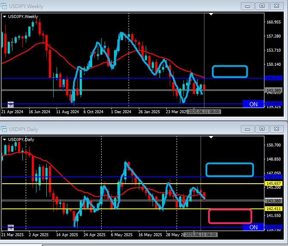Click the 2 Apr 2025 date on Daily time axis
The width and height of the screenshot is (288, 246).
pos(39,234)
